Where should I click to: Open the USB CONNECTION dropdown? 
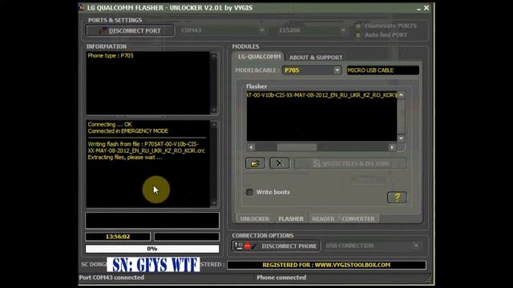[x=373, y=246]
